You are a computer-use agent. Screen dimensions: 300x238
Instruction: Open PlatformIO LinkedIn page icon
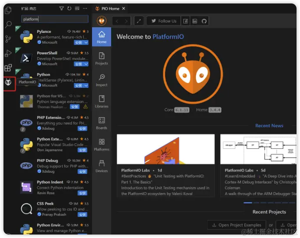[195, 21]
